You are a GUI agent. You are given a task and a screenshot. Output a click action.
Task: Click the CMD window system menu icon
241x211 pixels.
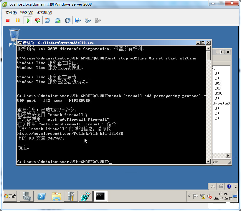coord(19,43)
